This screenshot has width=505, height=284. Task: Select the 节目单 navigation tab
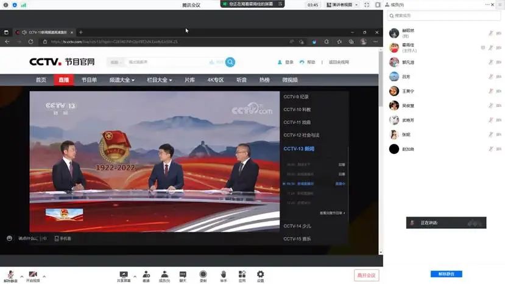pyautogui.click(x=89, y=80)
